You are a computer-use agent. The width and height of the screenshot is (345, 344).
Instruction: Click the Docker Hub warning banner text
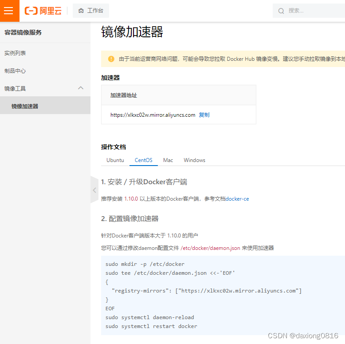point(231,59)
